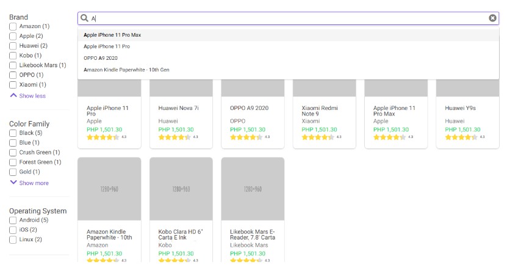Click the Color Family filter heading
The height and width of the screenshot is (270, 507).
pos(29,124)
